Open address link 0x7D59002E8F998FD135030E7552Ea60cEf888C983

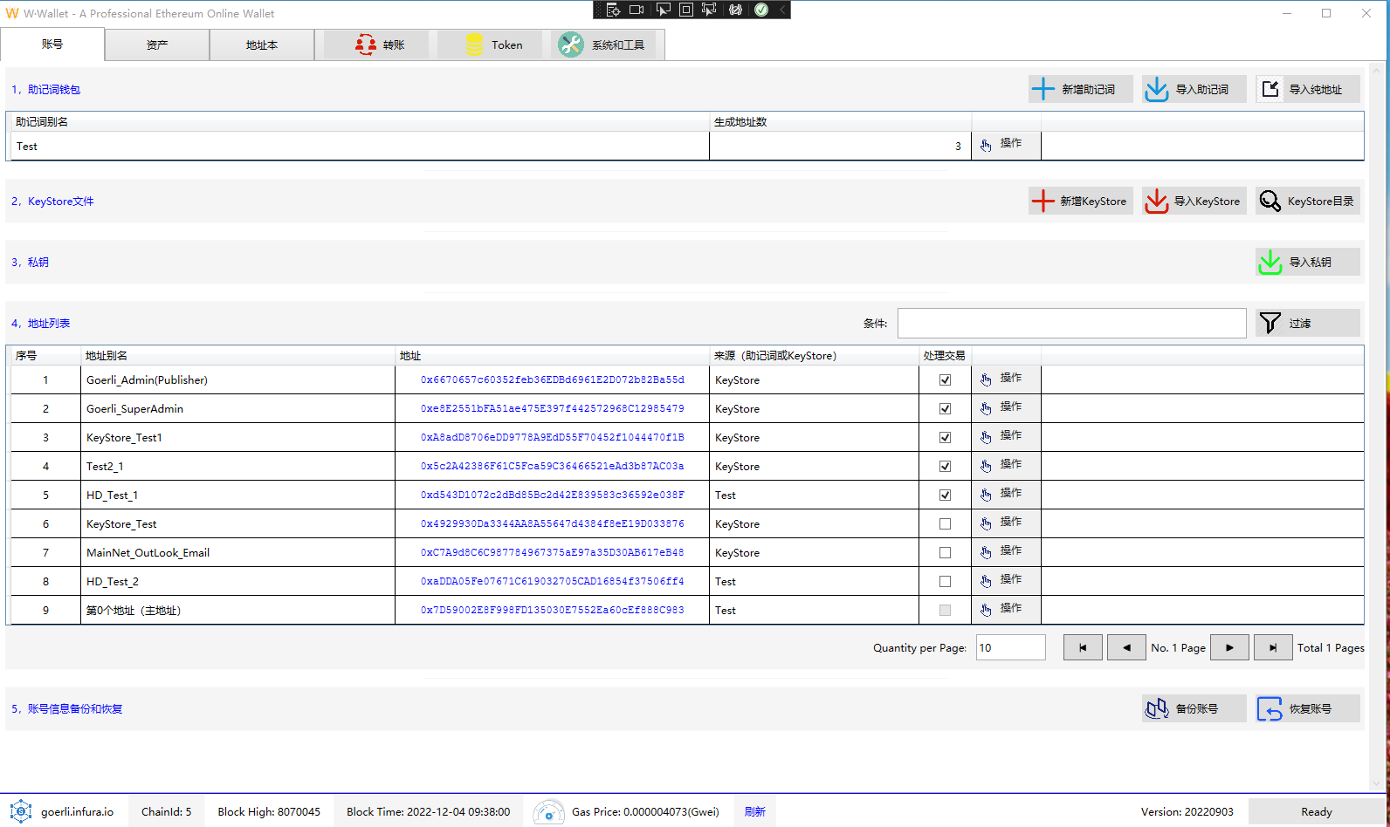pyautogui.click(x=552, y=610)
